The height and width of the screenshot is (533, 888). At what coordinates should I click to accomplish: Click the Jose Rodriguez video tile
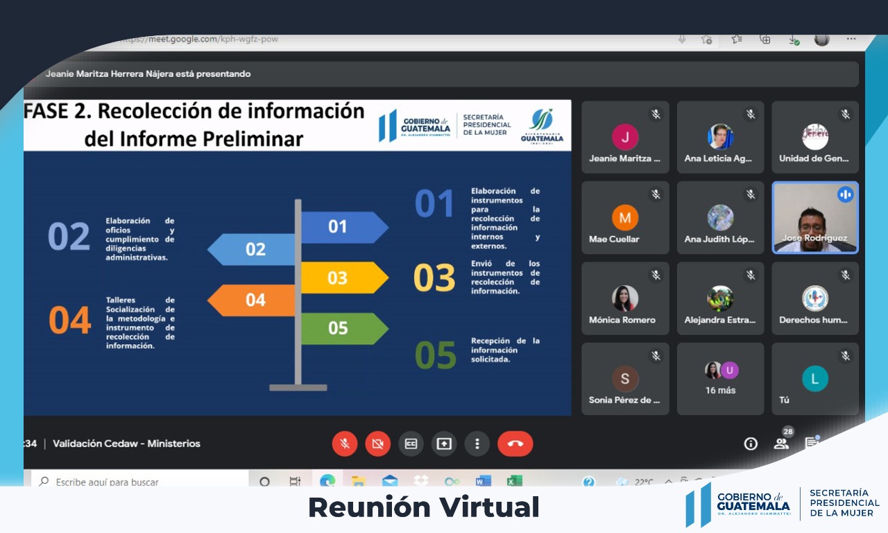point(815,217)
